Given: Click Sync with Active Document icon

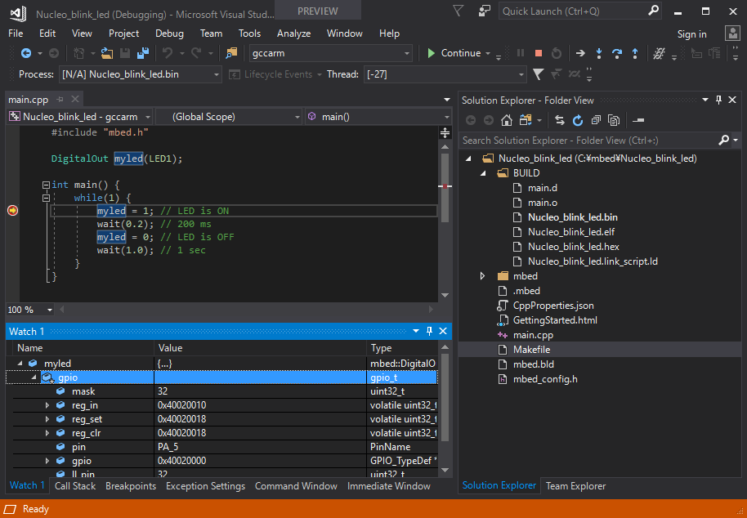Looking at the screenshot, I should [560, 120].
